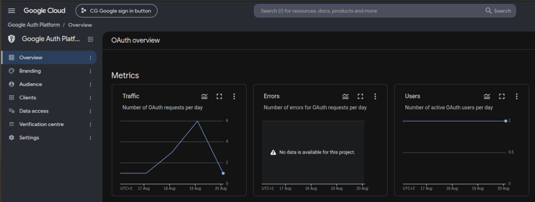
Task: Click the Overview dashboard icon
Action: (x=11, y=57)
